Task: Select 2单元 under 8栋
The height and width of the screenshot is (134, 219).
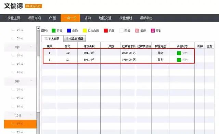Action: pos(20,64)
